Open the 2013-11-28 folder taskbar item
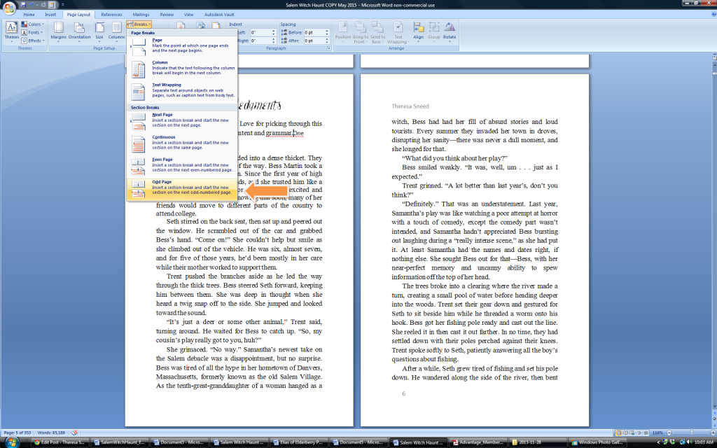The height and width of the screenshot is (448, 717). pos(537,442)
